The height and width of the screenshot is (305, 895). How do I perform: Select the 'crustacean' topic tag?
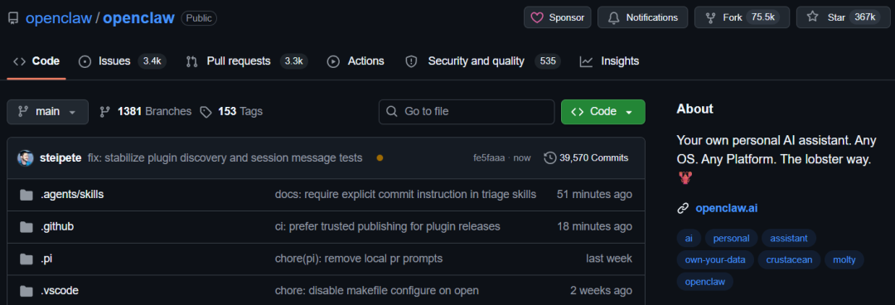tap(790, 259)
